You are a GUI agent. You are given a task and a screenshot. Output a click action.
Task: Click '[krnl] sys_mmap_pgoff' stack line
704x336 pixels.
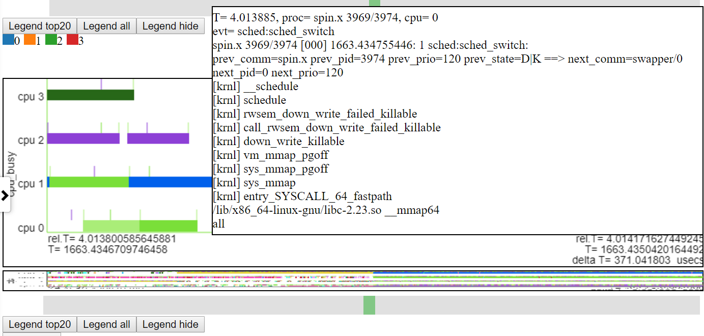pos(270,169)
